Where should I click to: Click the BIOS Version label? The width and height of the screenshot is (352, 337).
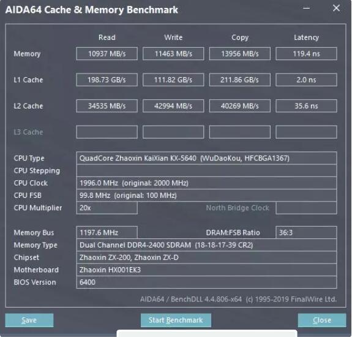pyautogui.click(x=35, y=282)
